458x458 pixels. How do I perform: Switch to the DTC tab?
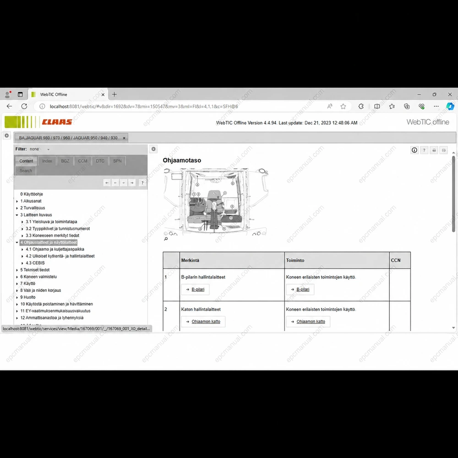coord(100,161)
